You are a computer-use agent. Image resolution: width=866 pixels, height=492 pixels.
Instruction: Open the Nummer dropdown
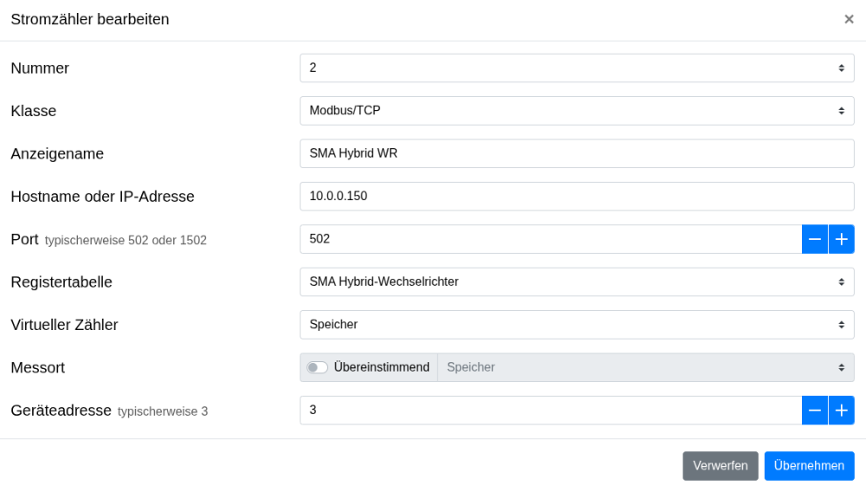577,68
